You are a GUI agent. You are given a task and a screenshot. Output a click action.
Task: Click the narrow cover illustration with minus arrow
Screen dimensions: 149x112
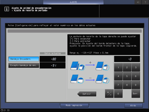click(x=90, y=79)
